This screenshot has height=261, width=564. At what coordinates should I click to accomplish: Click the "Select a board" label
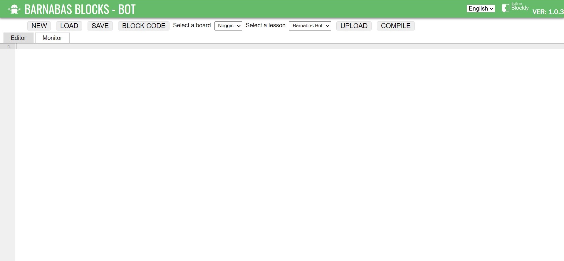(x=192, y=26)
